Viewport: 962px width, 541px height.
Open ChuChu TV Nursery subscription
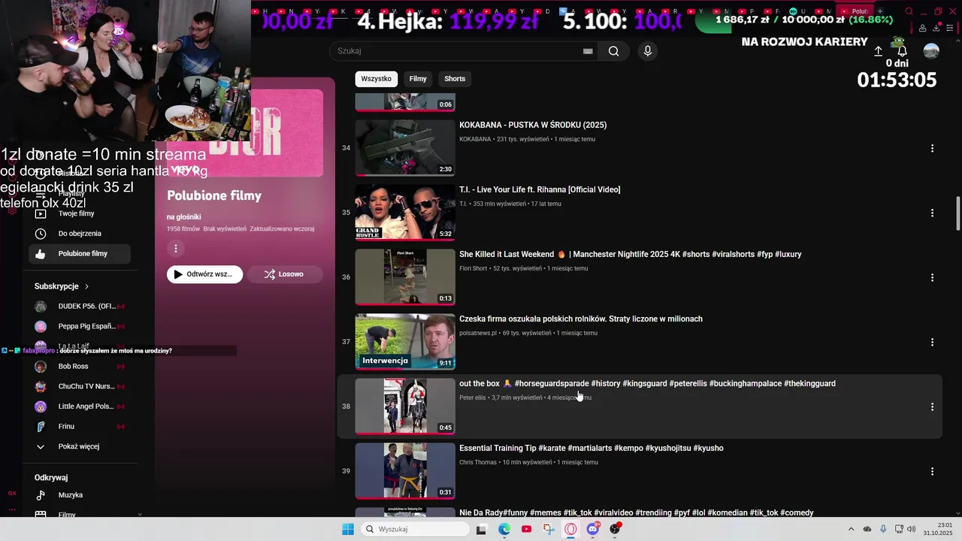pos(80,386)
